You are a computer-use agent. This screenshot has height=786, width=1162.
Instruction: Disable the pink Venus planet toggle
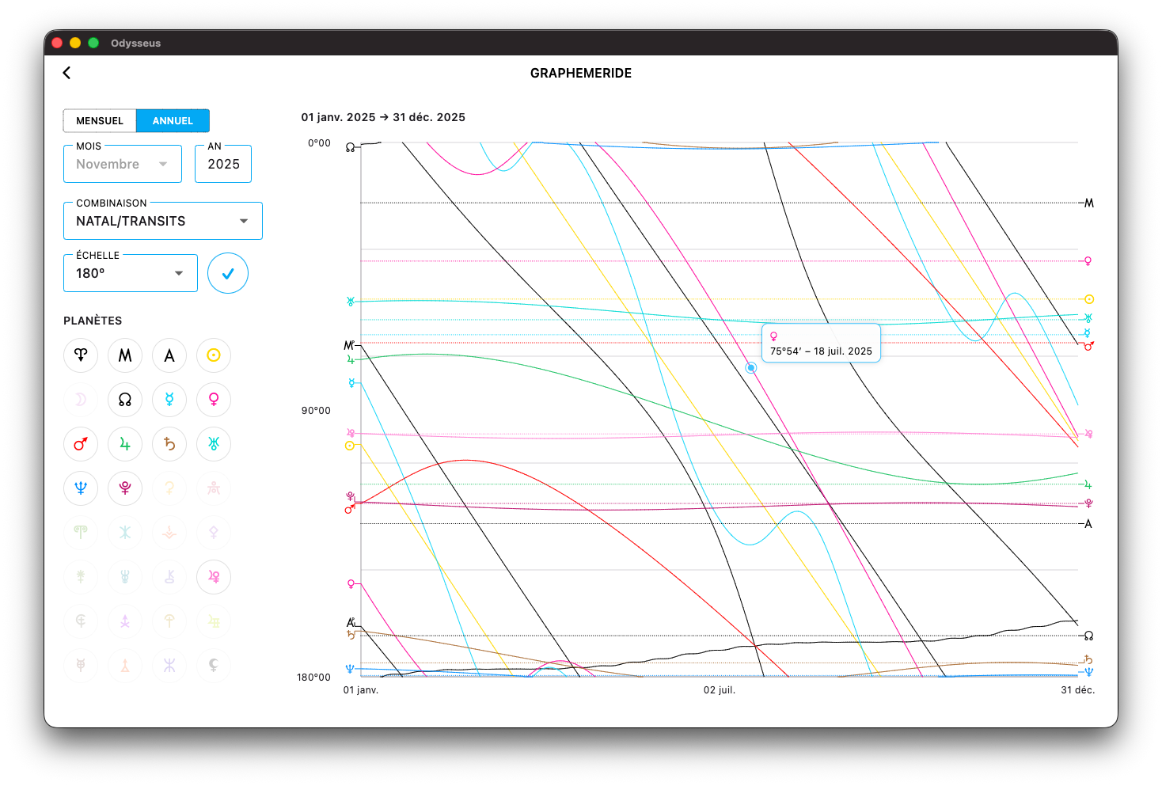214,400
